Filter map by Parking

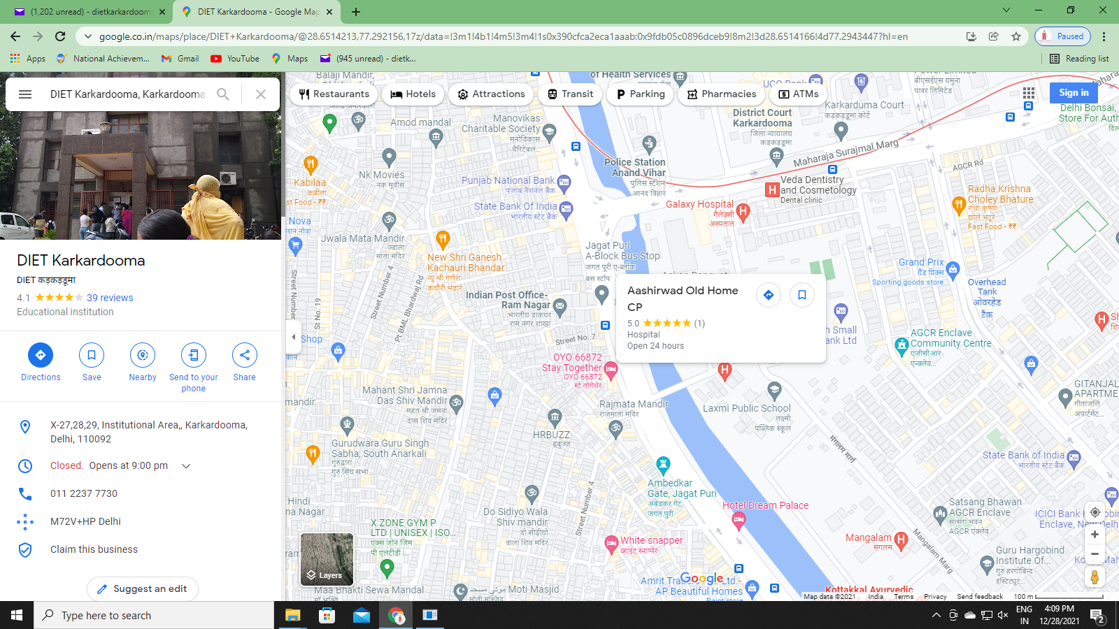(x=641, y=94)
